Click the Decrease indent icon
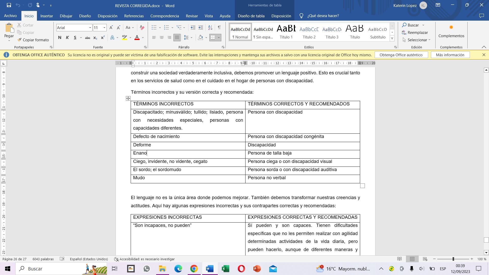Viewport: 489px width, 275px height. click(193, 28)
